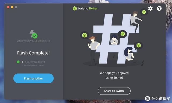Click the green successful target dot
The height and width of the screenshot is (103, 172).
18,62
